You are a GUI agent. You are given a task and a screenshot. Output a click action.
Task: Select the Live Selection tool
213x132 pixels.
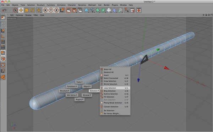coord(15,10)
